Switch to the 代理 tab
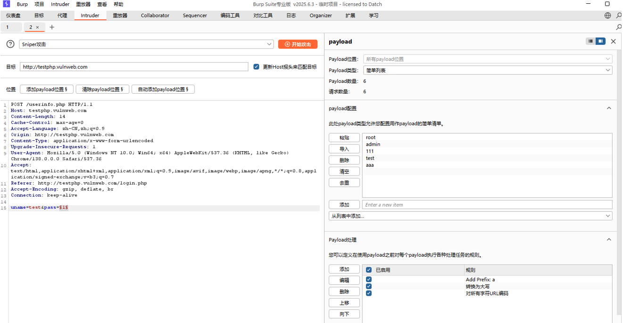Image resolution: width=623 pixels, height=323 pixels. coord(62,16)
